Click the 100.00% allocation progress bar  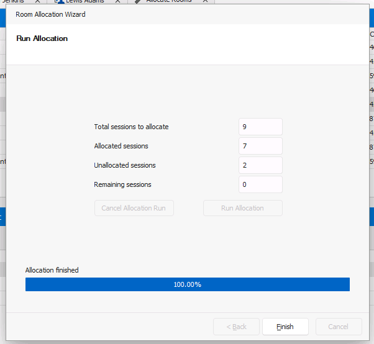(x=187, y=284)
